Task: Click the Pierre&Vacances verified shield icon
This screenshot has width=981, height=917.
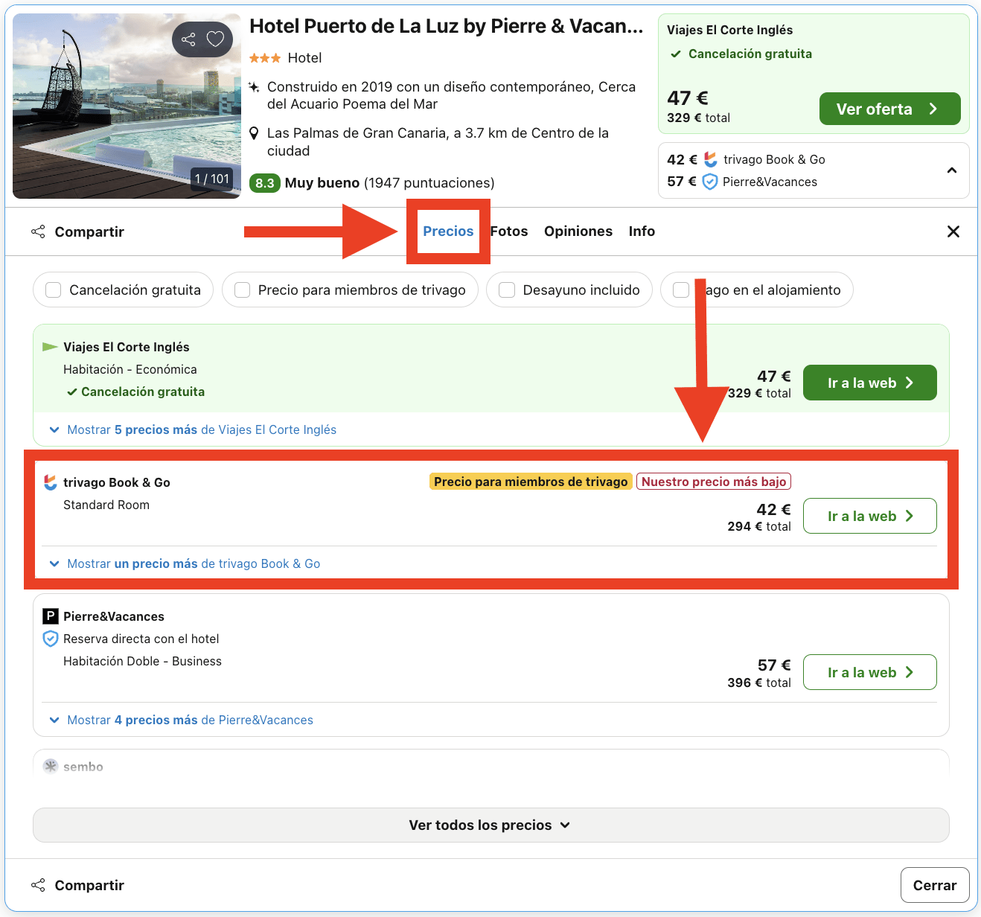Action: pos(50,639)
